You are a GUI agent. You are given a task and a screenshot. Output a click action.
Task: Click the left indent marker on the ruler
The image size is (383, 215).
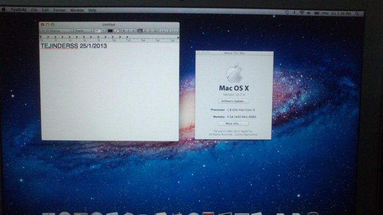click(x=41, y=37)
